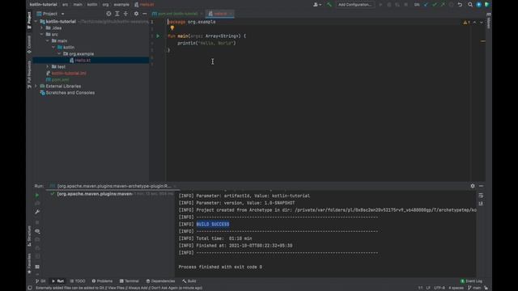Open the Event Log
The height and width of the screenshot is (291, 518).
pyautogui.click(x=471, y=281)
